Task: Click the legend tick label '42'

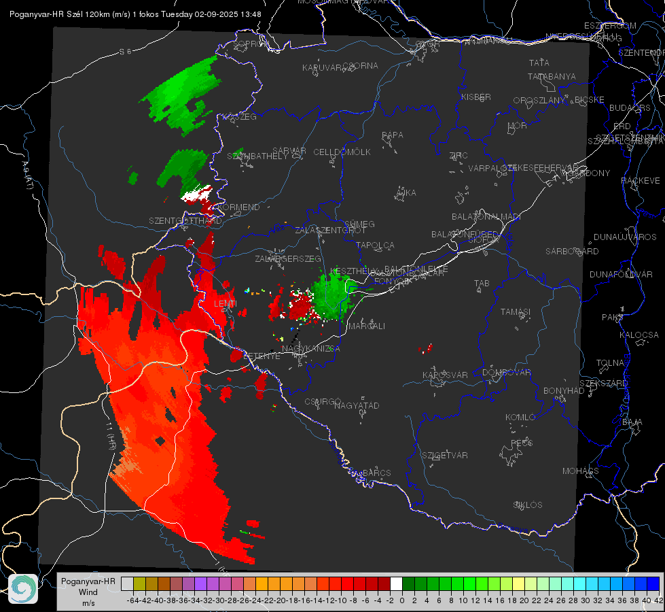Action: [x=658, y=600]
